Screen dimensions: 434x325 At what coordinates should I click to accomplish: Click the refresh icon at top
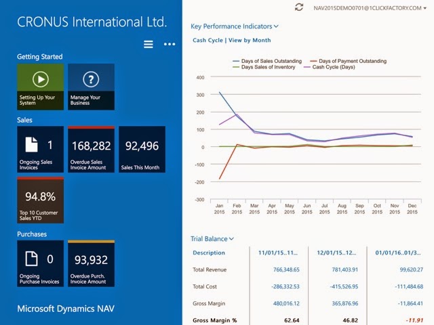tap(299, 7)
